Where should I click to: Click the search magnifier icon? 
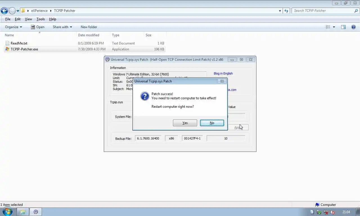coord(356,11)
